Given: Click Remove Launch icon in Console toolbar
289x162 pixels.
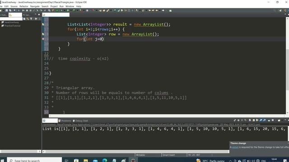Looking at the screenshot, I should coord(242,120).
